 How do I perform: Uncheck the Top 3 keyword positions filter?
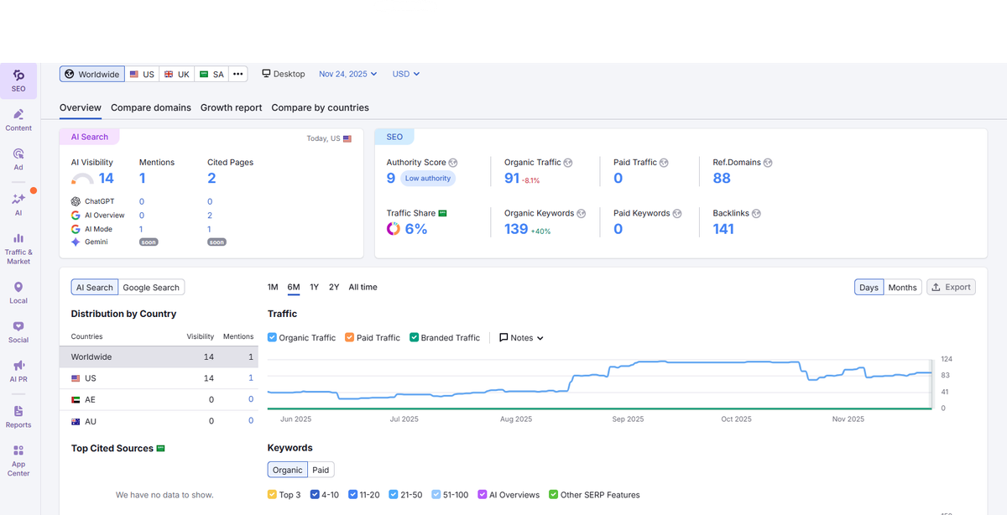[273, 495]
